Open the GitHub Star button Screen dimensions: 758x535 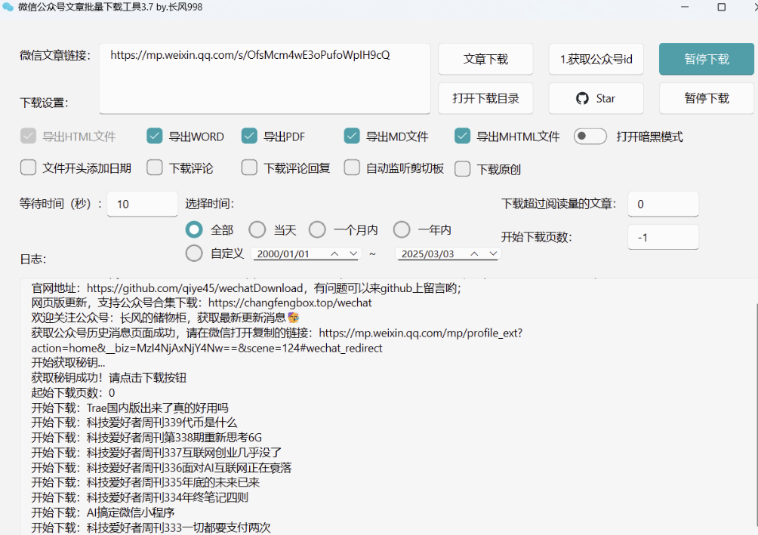tap(596, 99)
